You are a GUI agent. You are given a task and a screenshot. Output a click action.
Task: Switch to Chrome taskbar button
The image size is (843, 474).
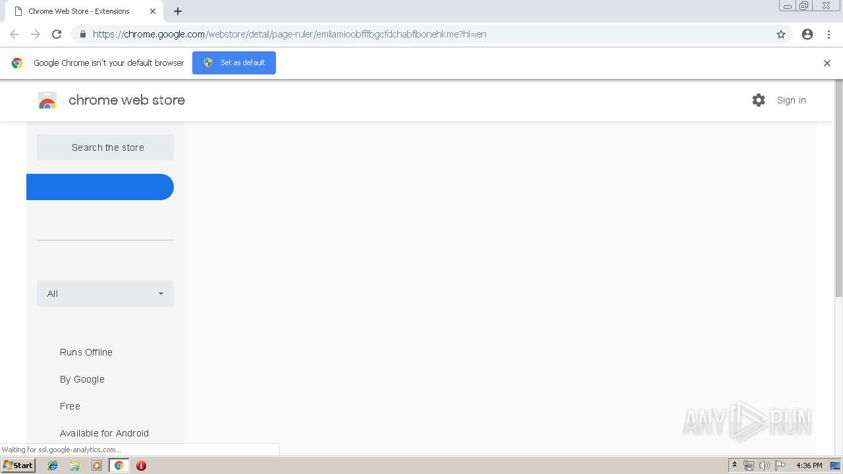click(119, 465)
